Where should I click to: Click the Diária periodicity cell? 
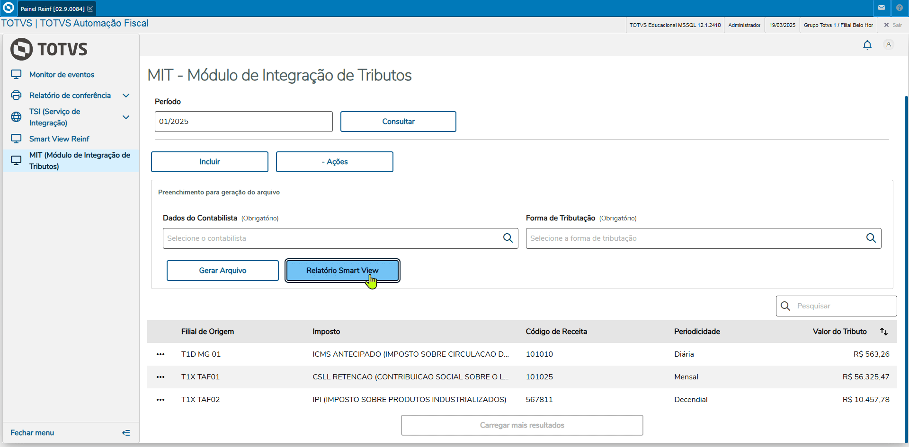point(684,354)
